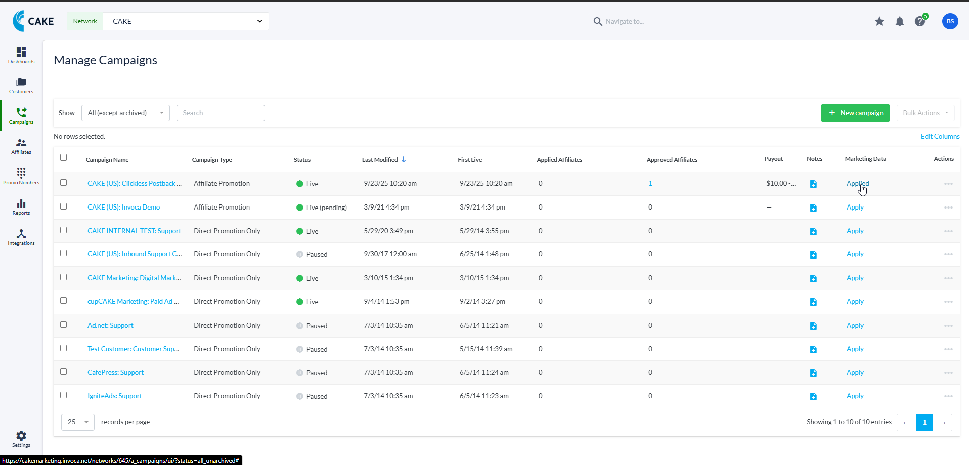969x465 pixels.
Task: Open actions menu for Ad.net: Support
Action: (948, 326)
